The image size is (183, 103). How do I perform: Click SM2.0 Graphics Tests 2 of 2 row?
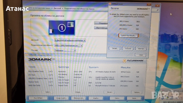[x=40, y=71]
